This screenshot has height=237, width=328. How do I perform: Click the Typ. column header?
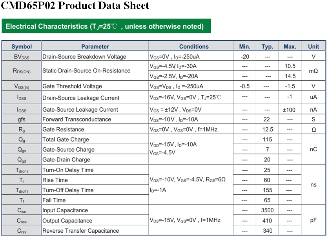(x=267, y=46)
